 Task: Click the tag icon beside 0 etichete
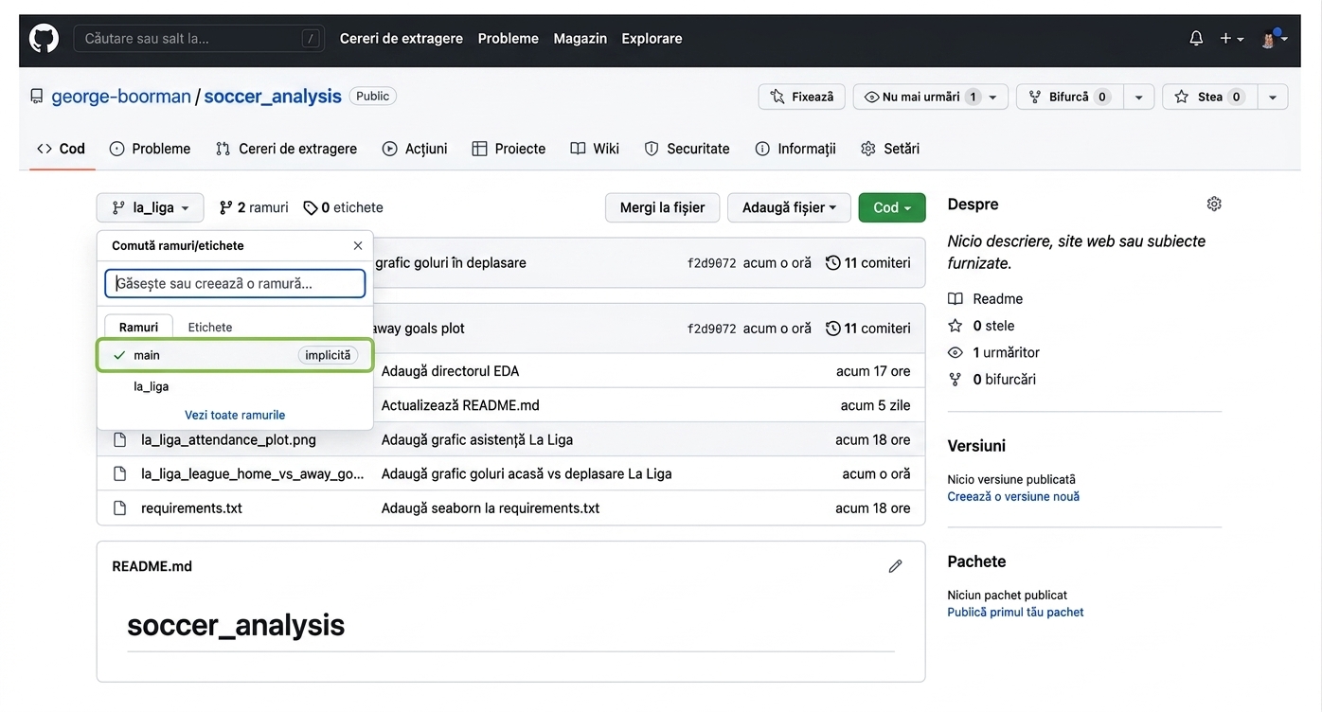(x=311, y=207)
